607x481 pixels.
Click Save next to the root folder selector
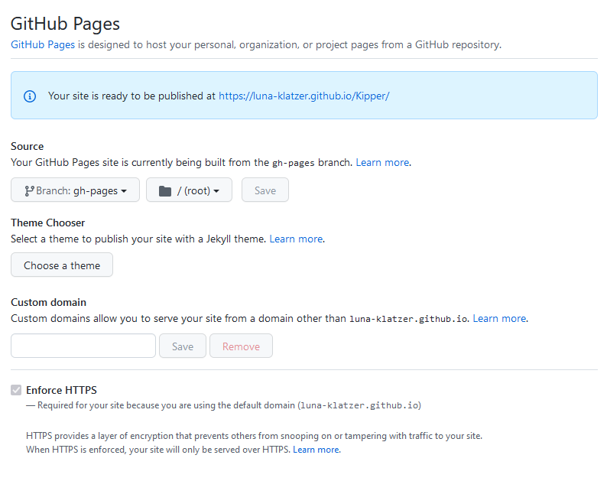point(265,190)
